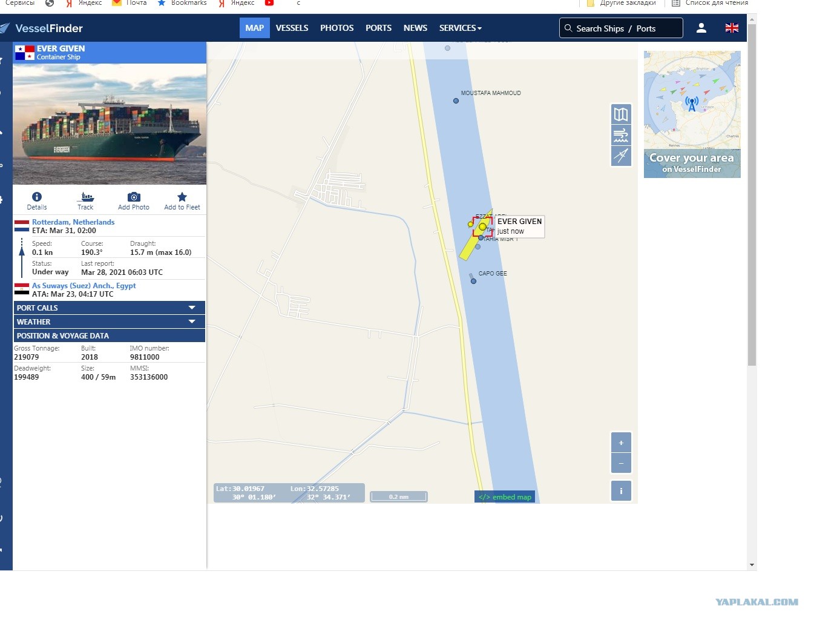Viewport: 814px width, 620px height.
Task: Open the Список для чтения reading list
Action: click(710, 3)
